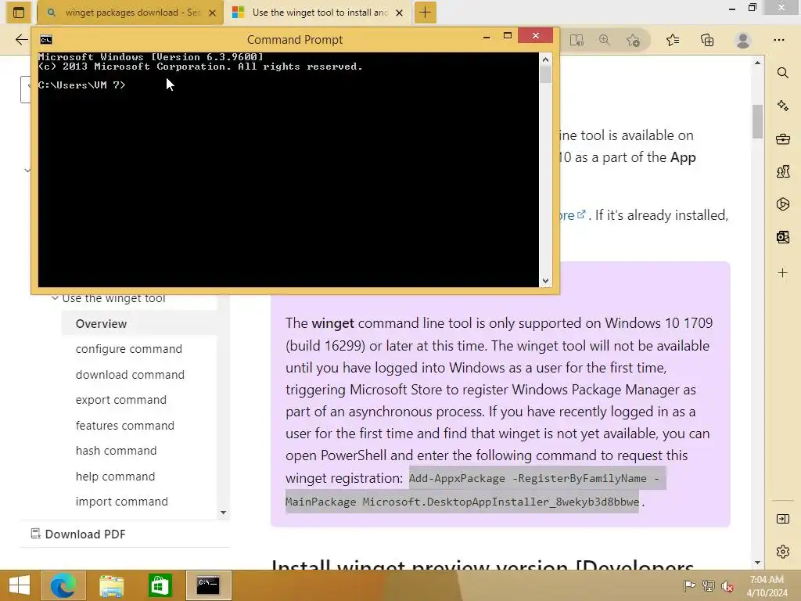This screenshot has width=801, height=601.
Task: Open the Windows Start button
Action: point(20,585)
